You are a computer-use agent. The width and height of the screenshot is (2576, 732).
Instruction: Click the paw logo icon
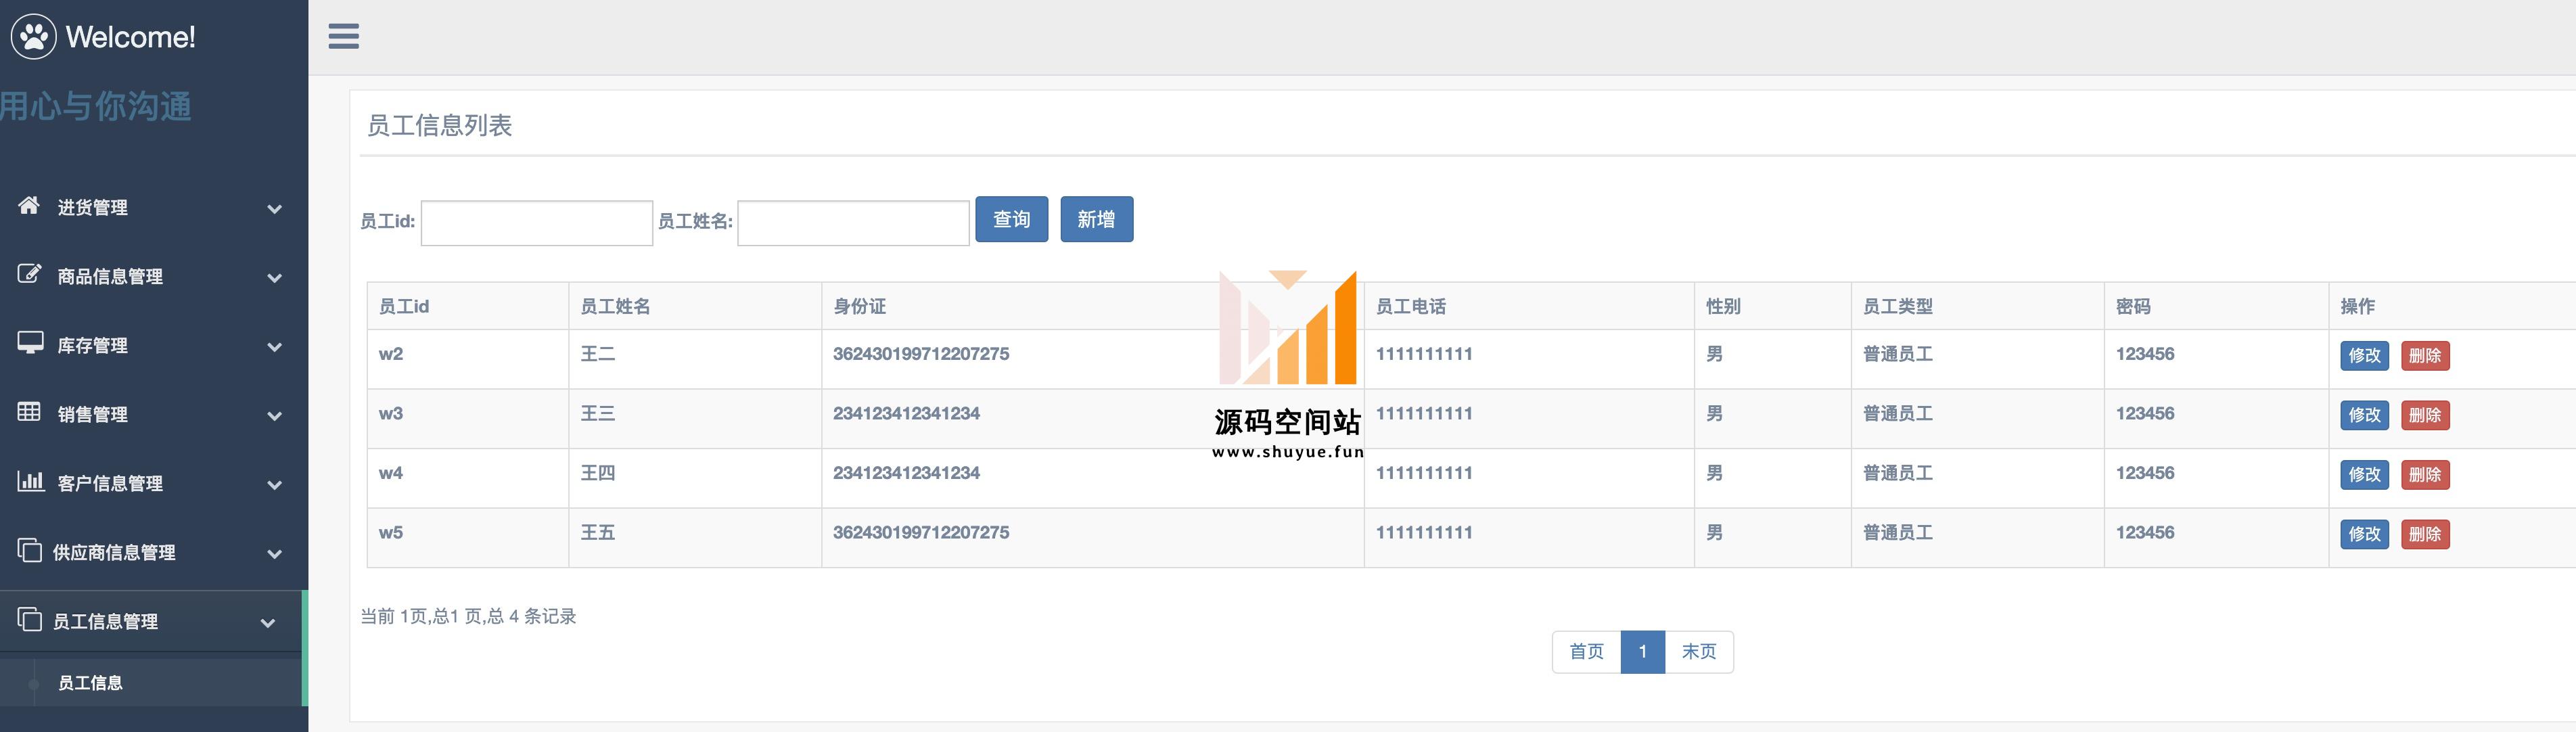pyautogui.click(x=34, y=37)
